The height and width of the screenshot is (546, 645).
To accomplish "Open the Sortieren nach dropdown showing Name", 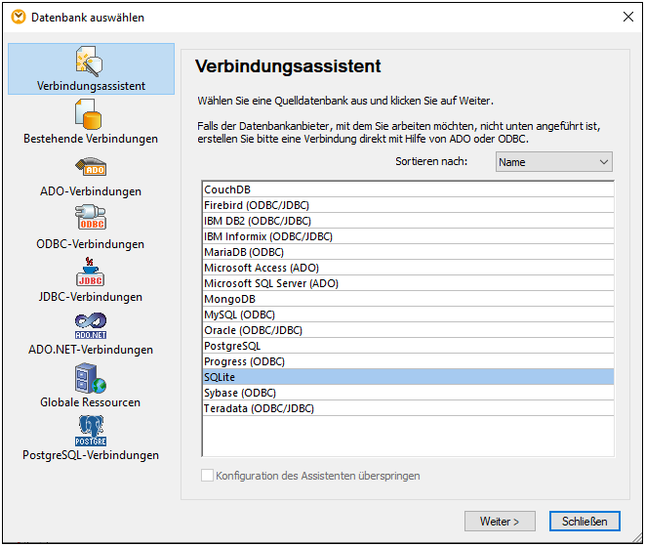I will coord(553,162).
